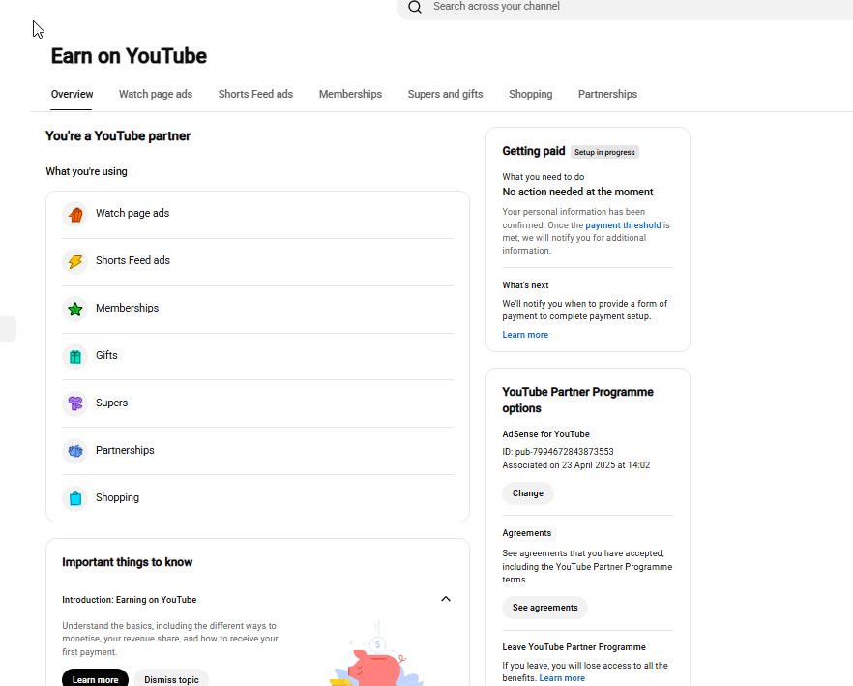Click the black Learn more button
This screenshot has width=853, height=686.
click(x=95, y=679)
